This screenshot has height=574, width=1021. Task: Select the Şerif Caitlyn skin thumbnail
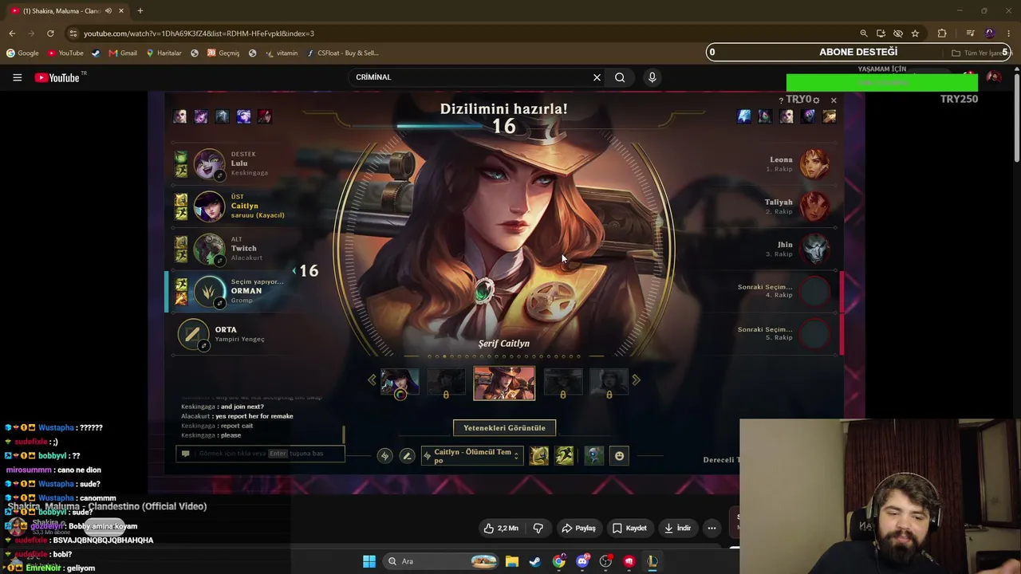tap(504, 383)
